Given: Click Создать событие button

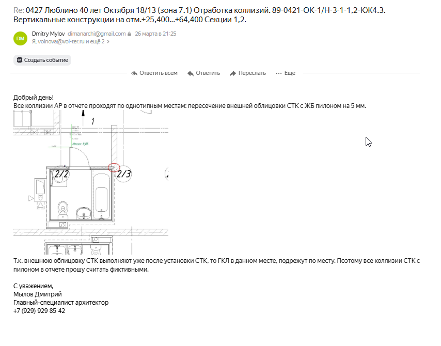Looking at the screenshot, I should (x=42, y=60).
